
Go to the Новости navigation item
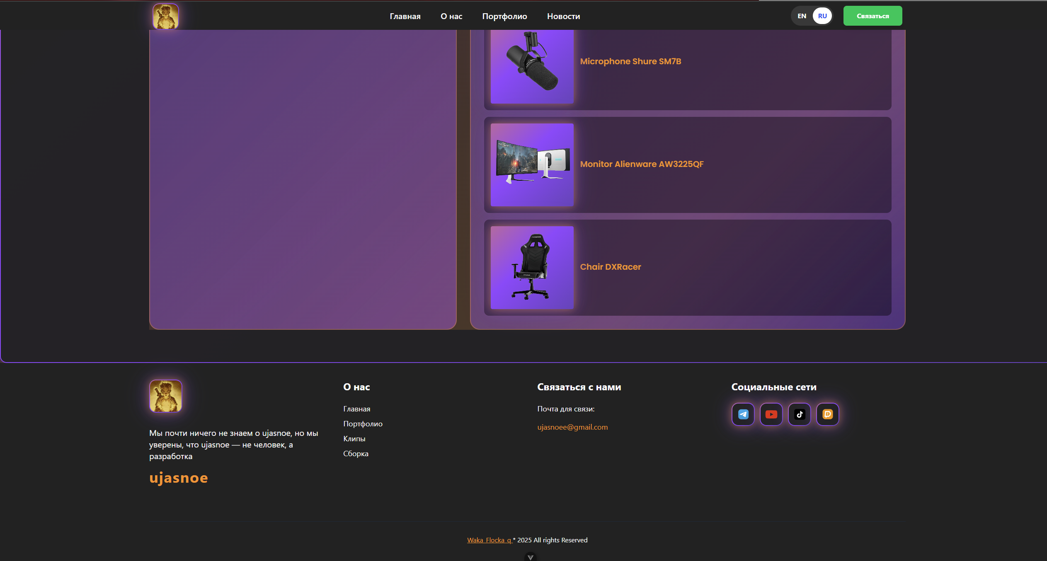[x=563, y=16]
